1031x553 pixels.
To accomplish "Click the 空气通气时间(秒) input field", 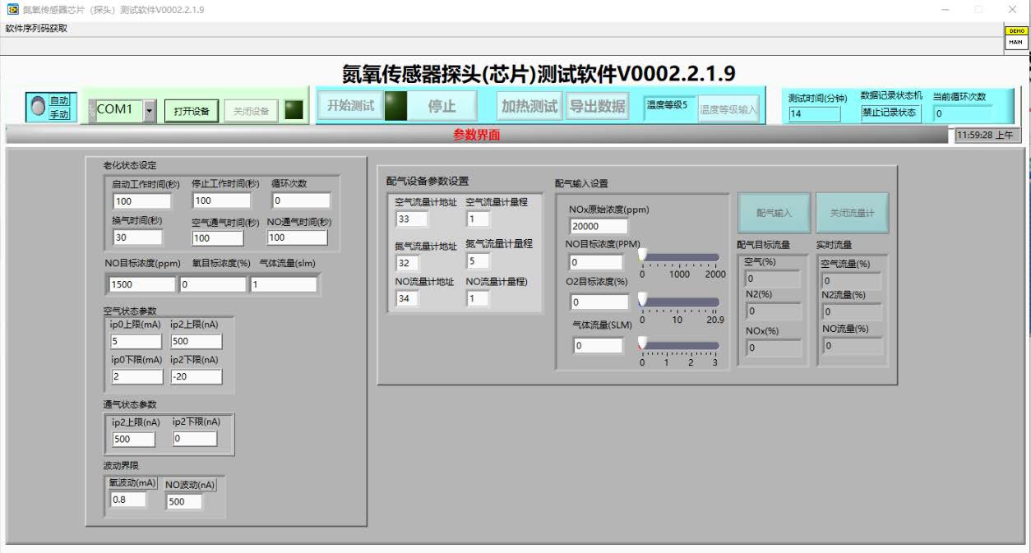I will (x=218, y=237).
